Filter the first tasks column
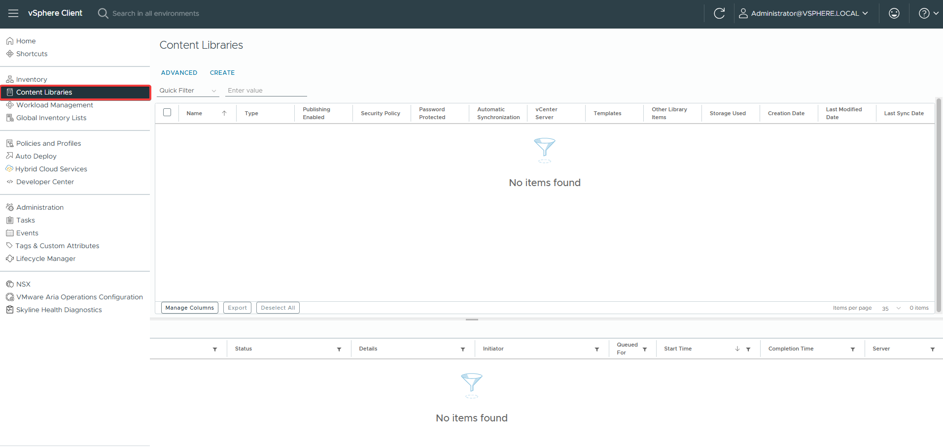943x448 pixels. tap(215, 349)
